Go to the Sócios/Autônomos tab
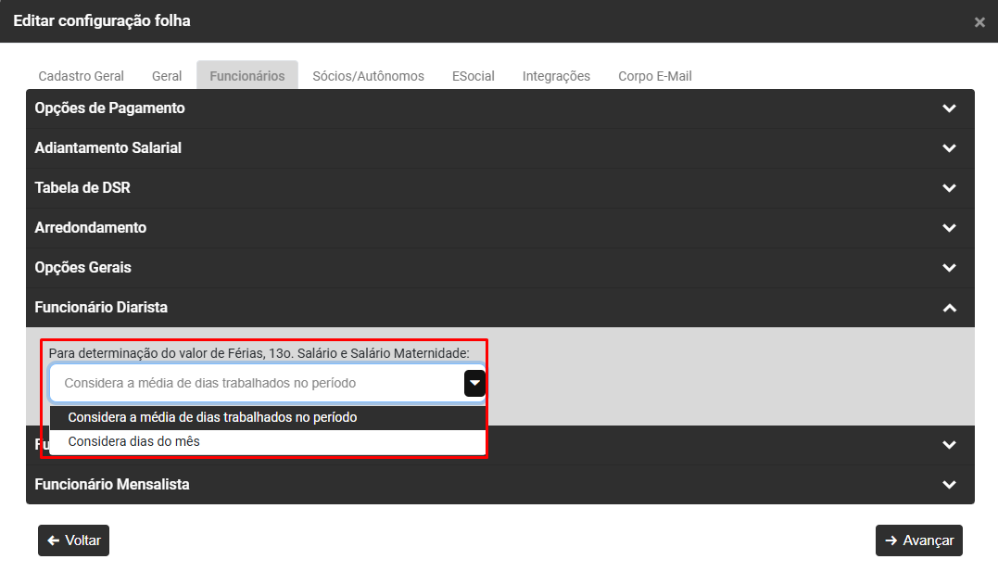Screen dimensions: 998x572 (x=368, y=76)
